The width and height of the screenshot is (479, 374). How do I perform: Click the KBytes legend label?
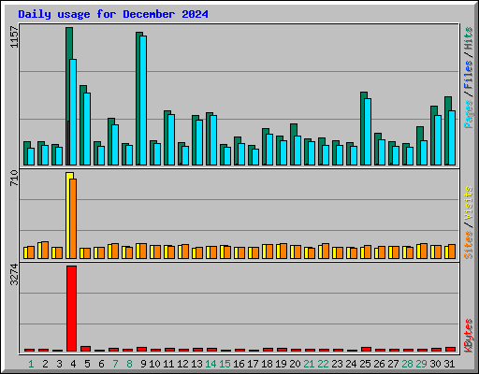click(x=468, y=336)
